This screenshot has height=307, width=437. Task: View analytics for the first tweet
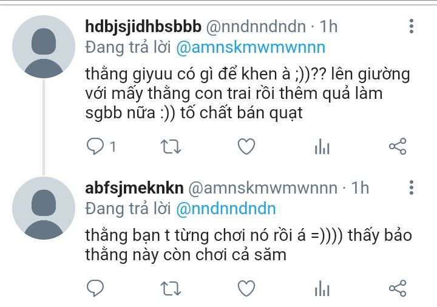pos(322,146)
